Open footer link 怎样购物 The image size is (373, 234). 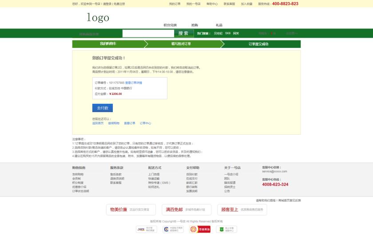point(78,175)
